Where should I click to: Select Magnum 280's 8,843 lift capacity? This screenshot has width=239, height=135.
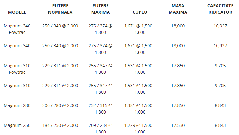coord(220,105)
